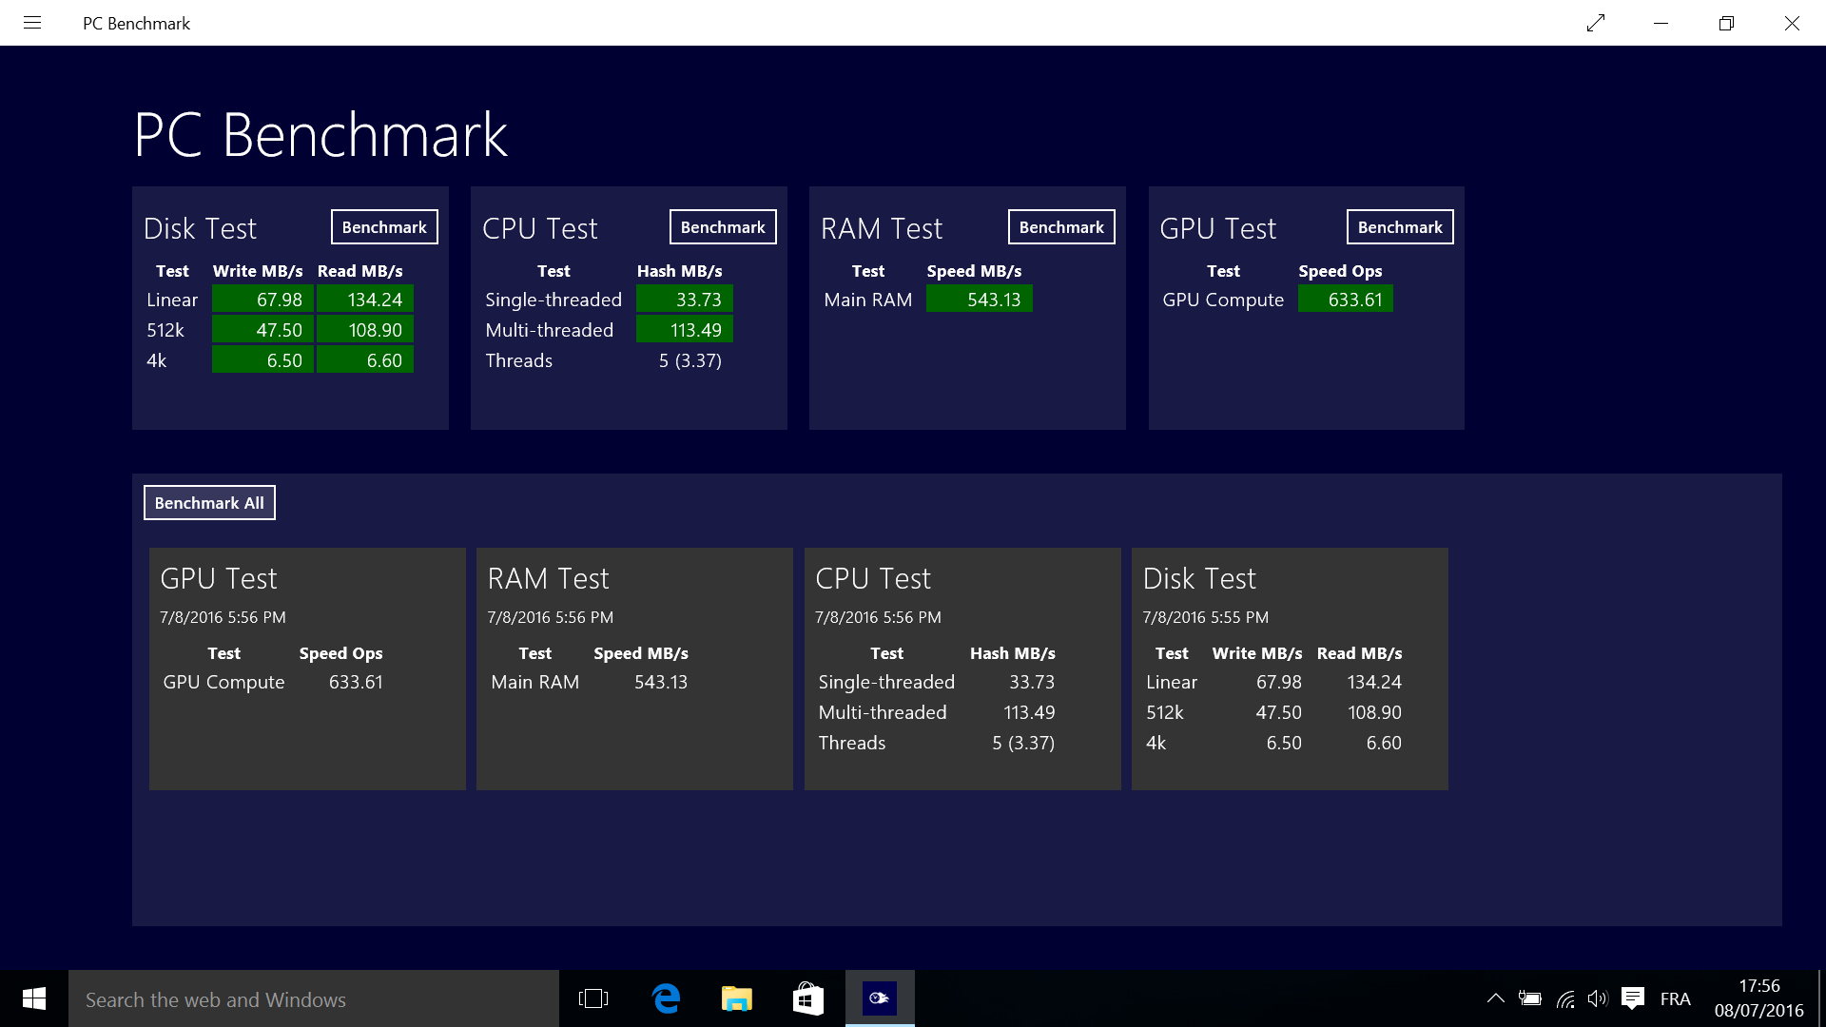The image size is (1826, 1027).
Task: Click Write MB/s header in top Disk Test
Action: (x=258, y=271)
